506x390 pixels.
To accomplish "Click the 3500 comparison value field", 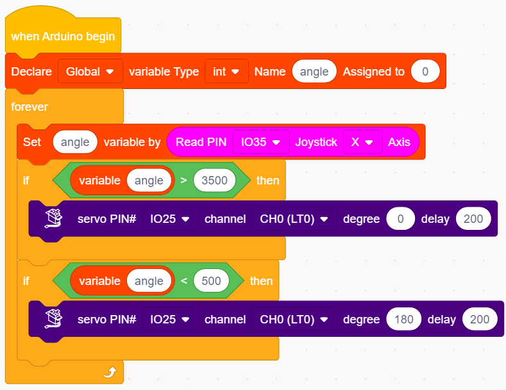I will coord(214,181).
